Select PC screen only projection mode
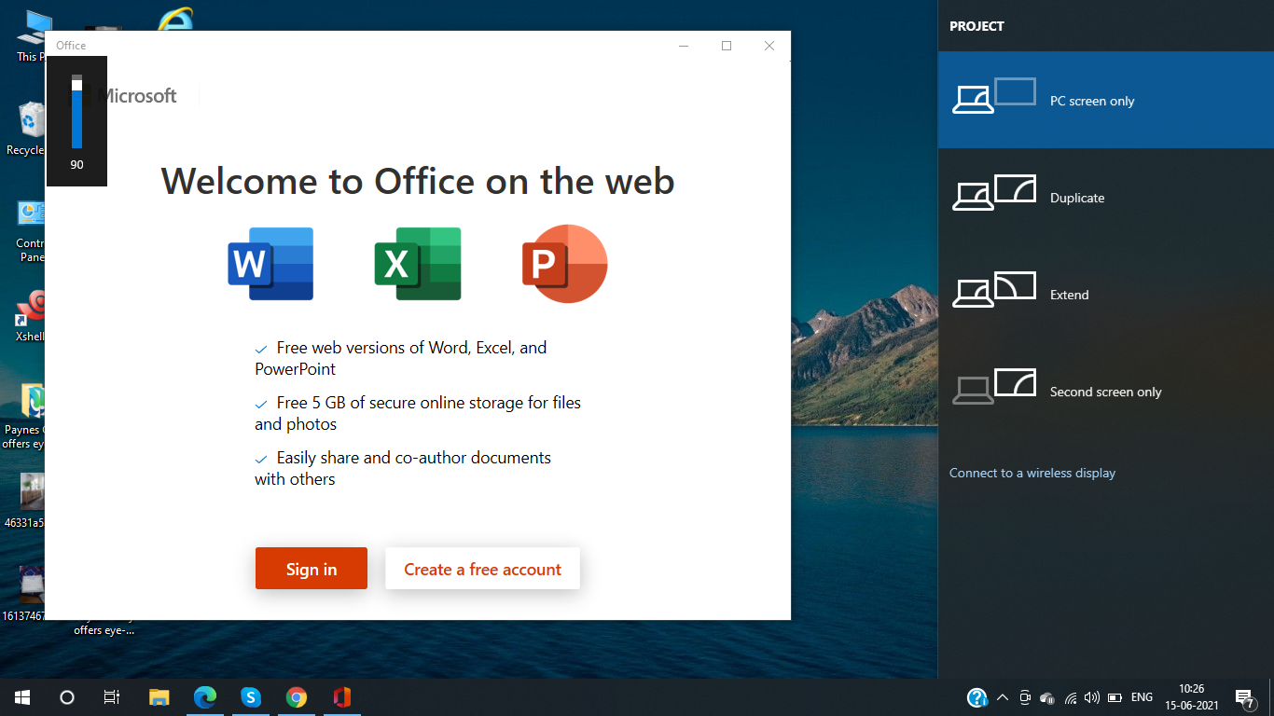 click(1105, 101)
